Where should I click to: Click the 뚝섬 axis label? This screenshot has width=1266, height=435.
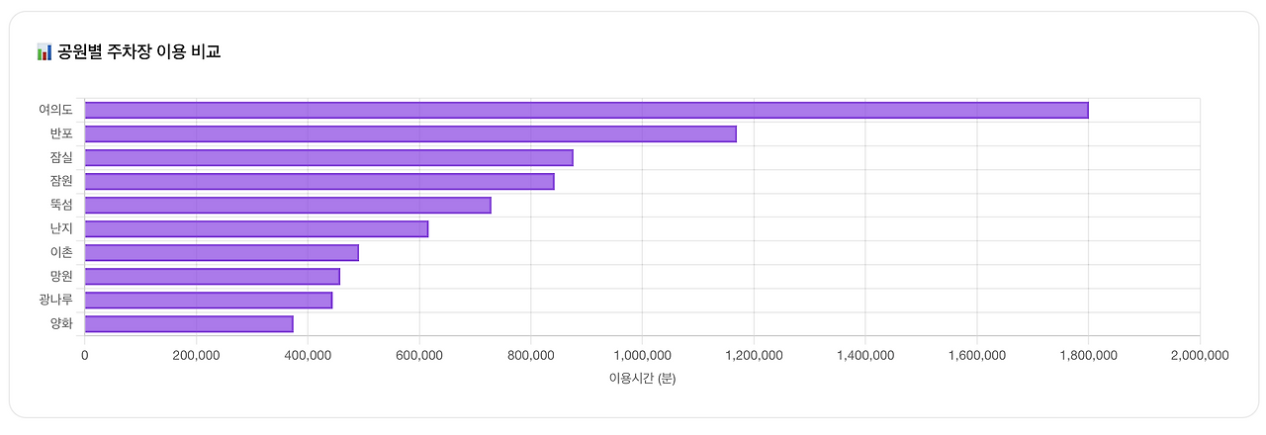tap(61, 205)
